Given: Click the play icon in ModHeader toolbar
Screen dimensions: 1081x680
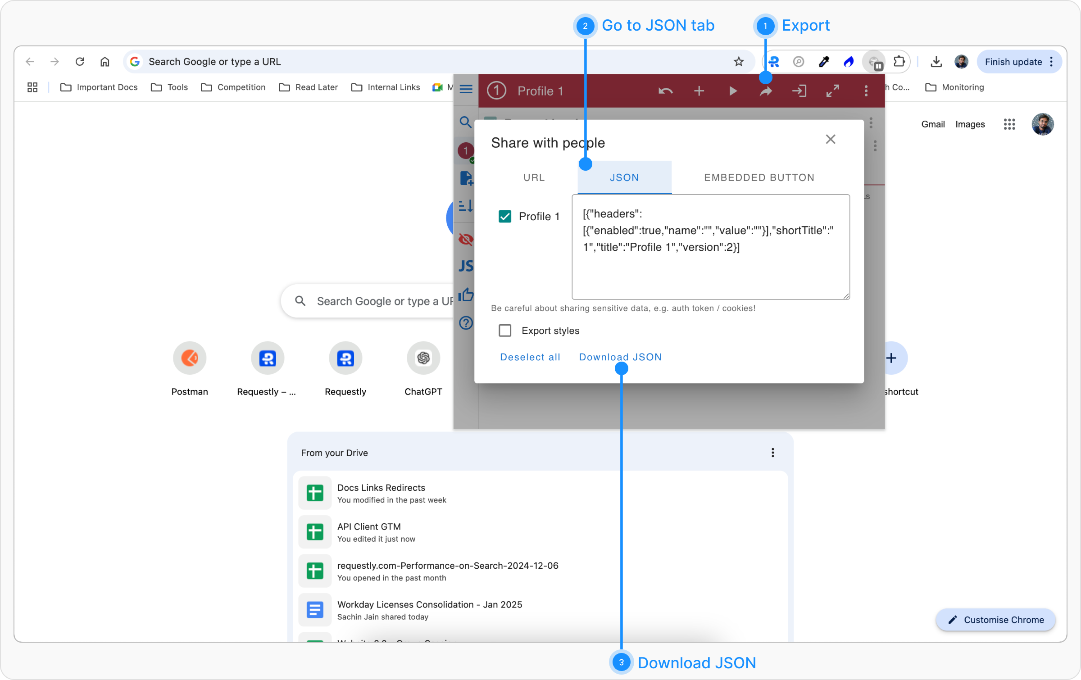Looking at the screenshot, I should [x=733, y=91].
